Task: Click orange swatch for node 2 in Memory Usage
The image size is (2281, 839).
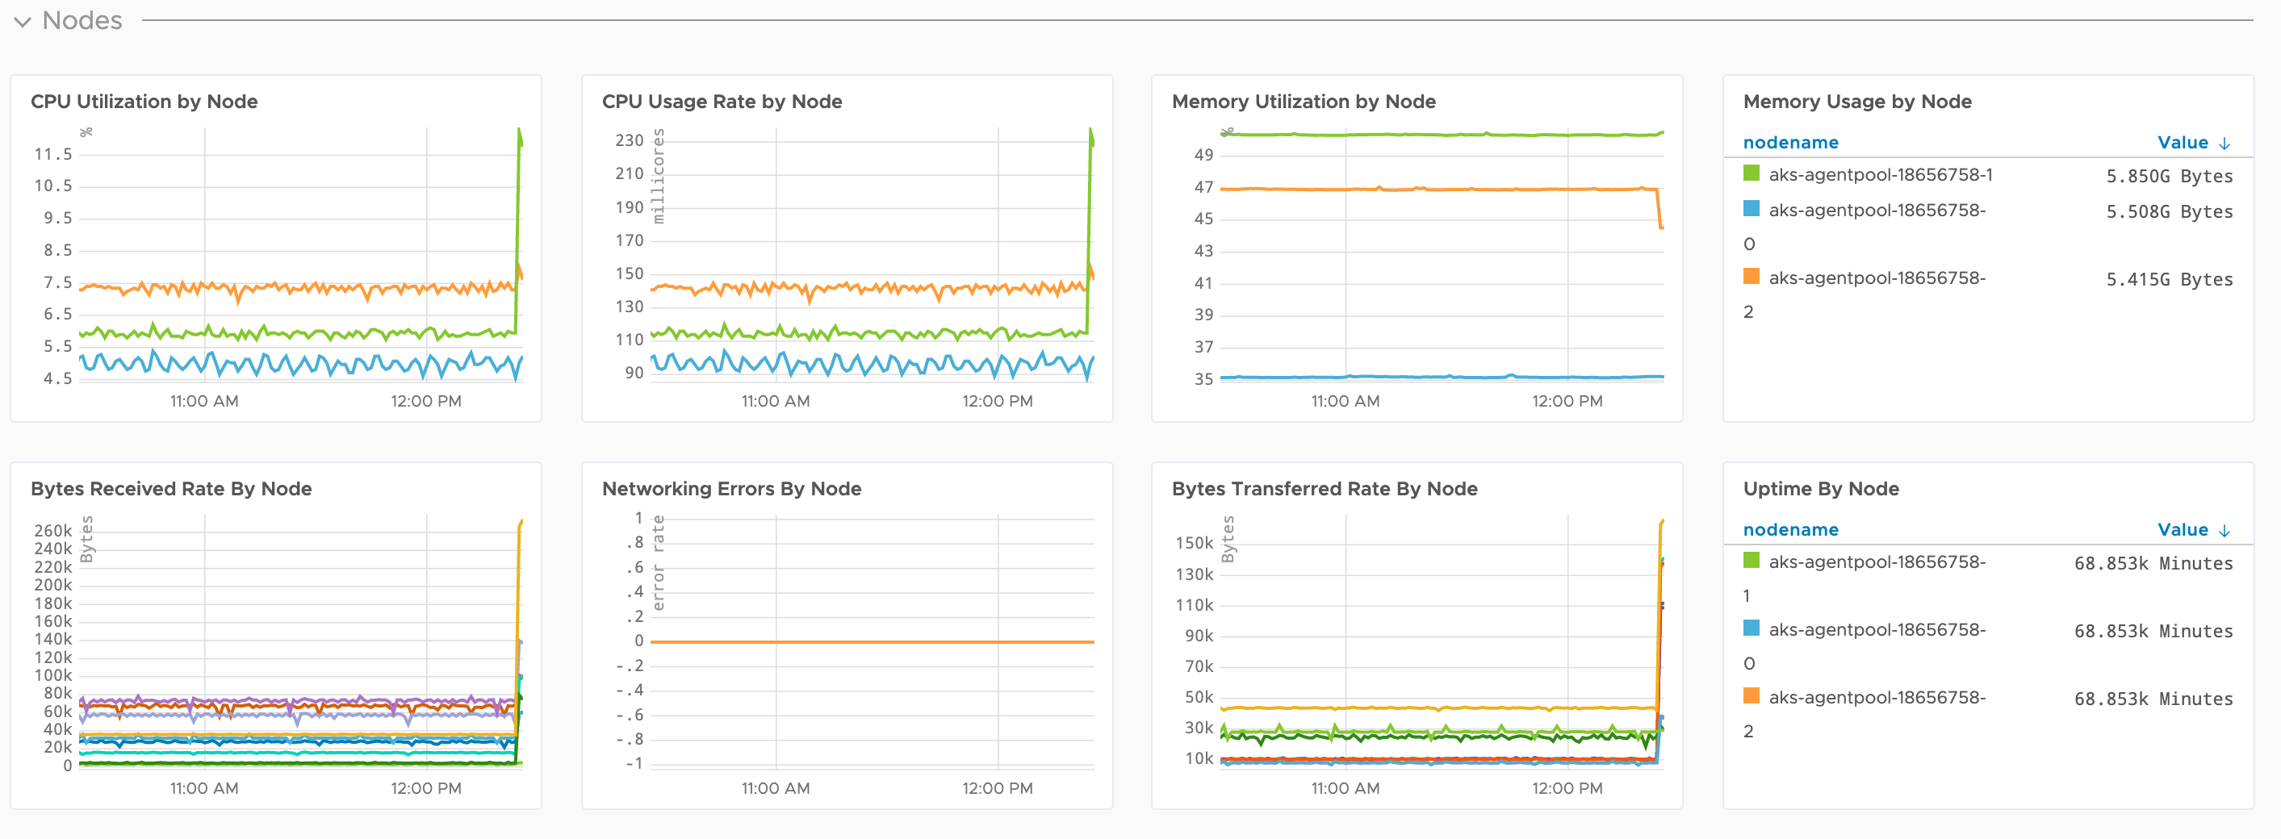Action: (1751, 276)
